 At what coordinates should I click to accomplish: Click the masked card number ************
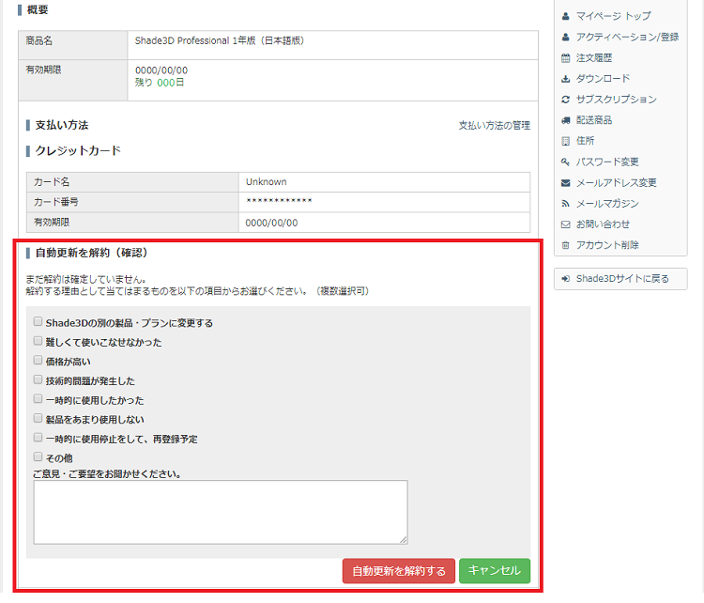[x=279, y=201]
